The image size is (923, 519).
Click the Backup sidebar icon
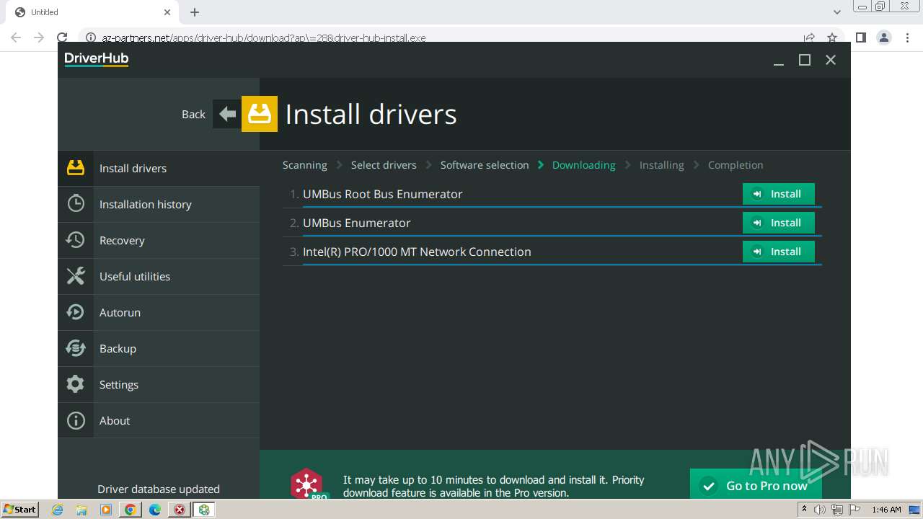[76, 348]
